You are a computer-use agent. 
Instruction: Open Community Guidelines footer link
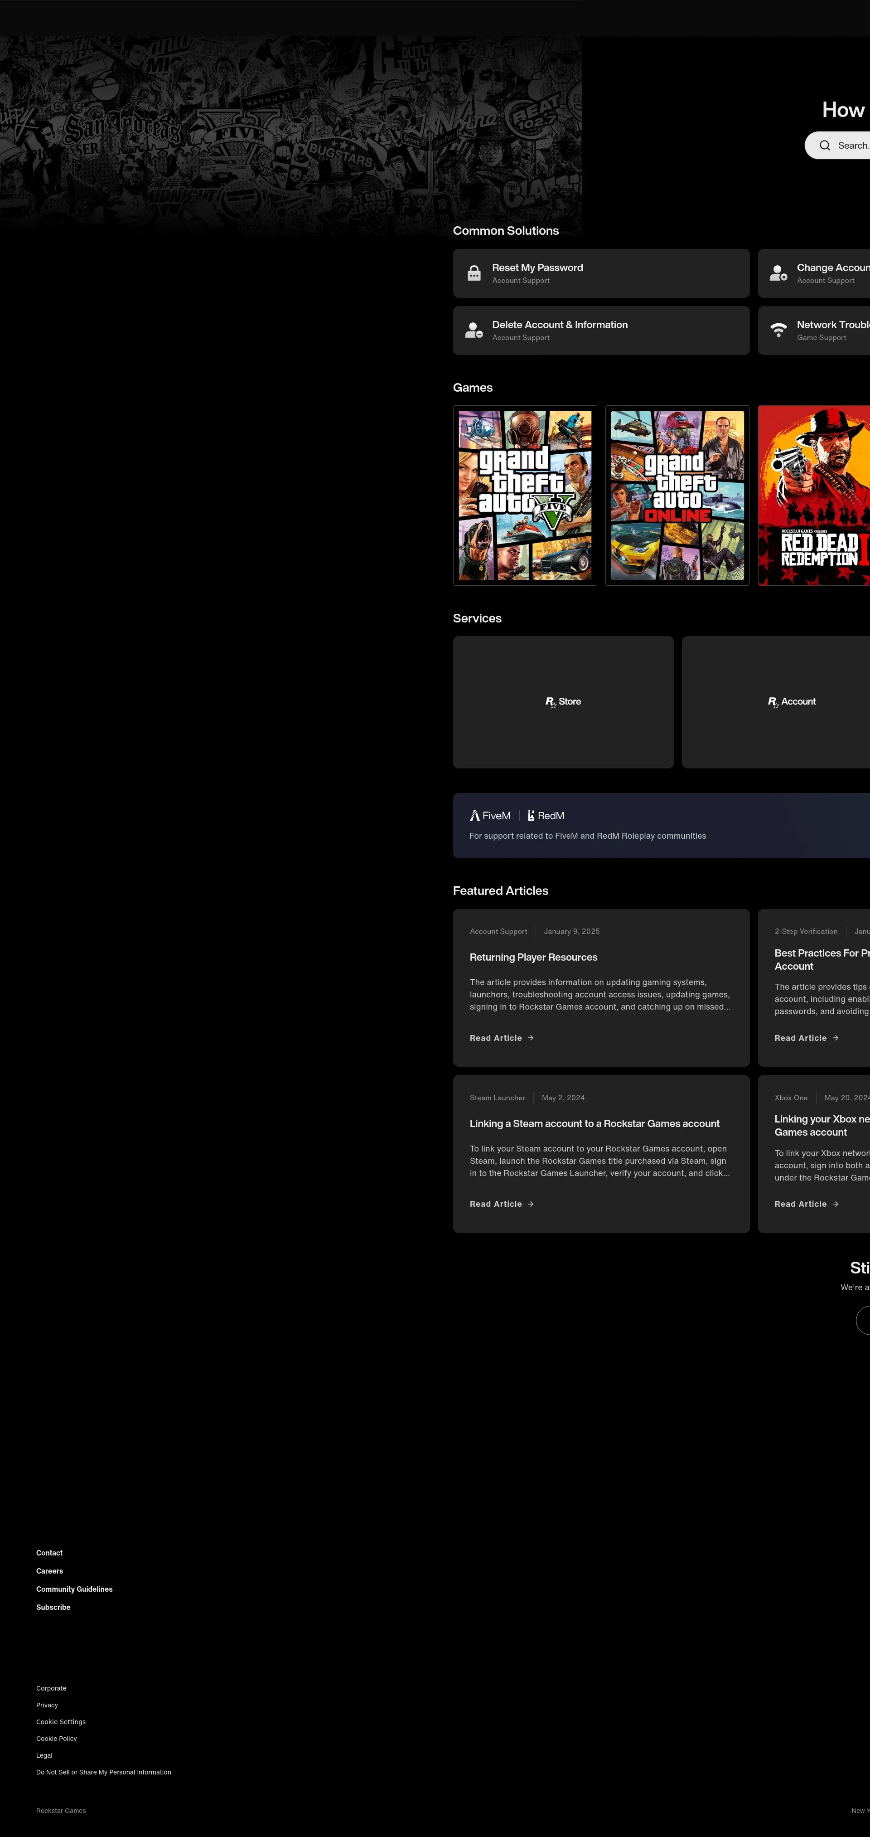tap(74, 1589)
